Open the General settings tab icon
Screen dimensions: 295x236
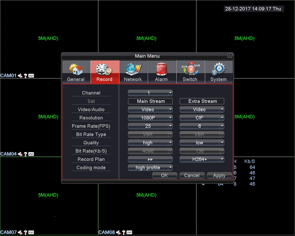[x=76, y=72]
